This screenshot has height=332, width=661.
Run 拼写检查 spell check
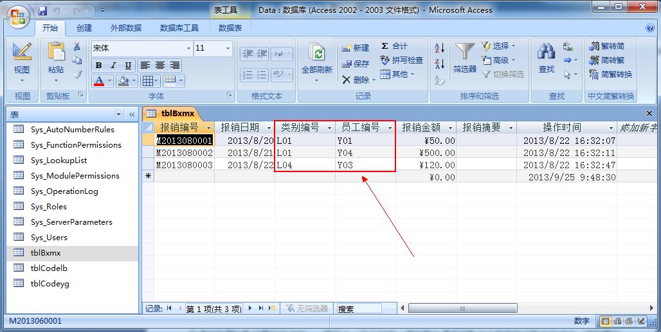tap(401, 60)
